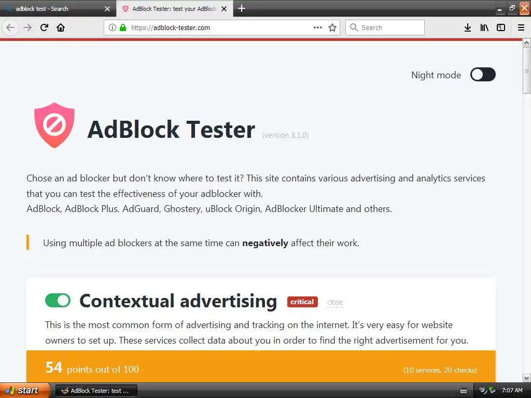Open page actions three-dot menu
The width and height of the screenshot is (531, 398).
pos(318,27)
